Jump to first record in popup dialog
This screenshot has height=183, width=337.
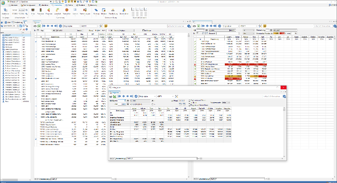click(x=119, y=97)
